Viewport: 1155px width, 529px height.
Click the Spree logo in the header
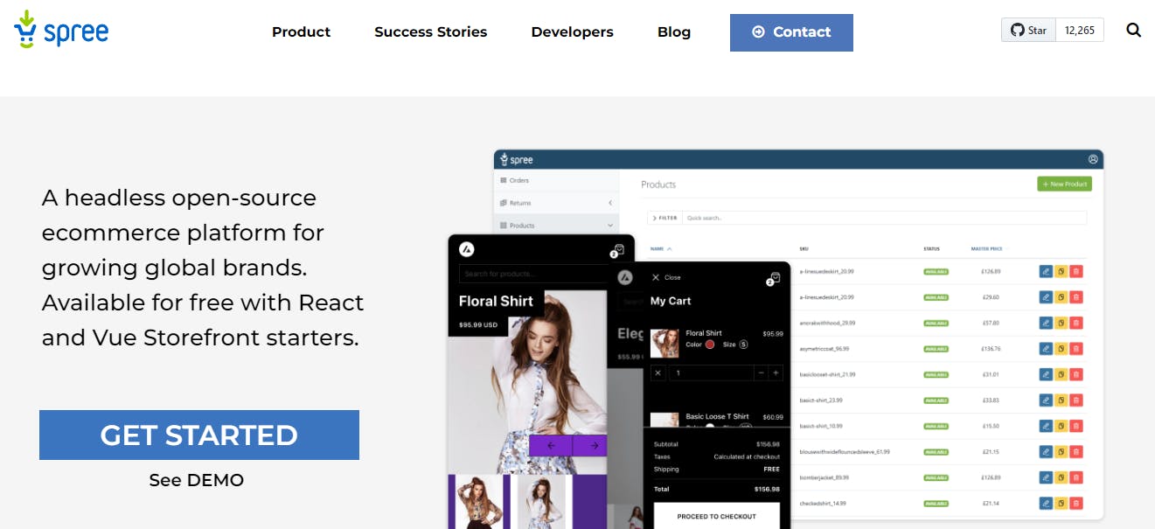pyautogui.click(x=61, y=30)
